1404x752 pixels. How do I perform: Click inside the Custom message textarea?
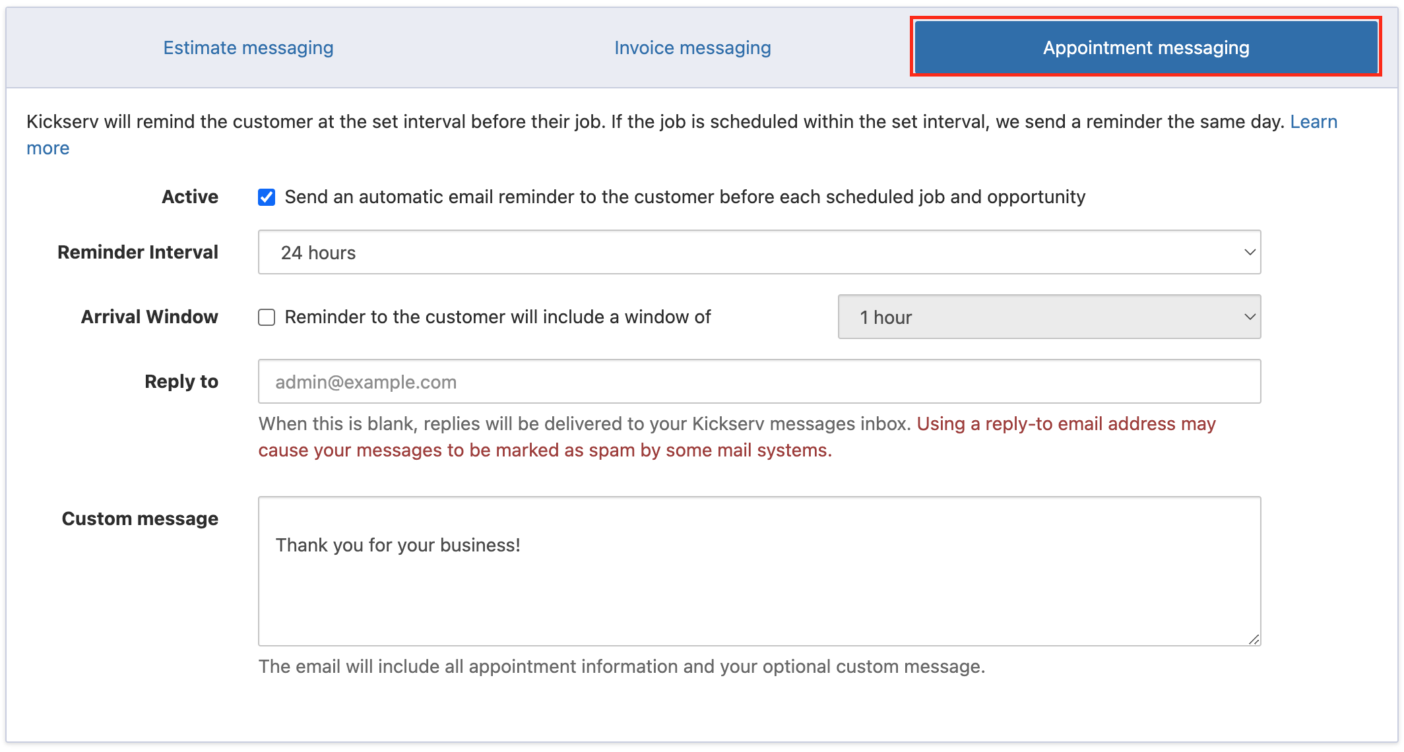click(759, 571)
